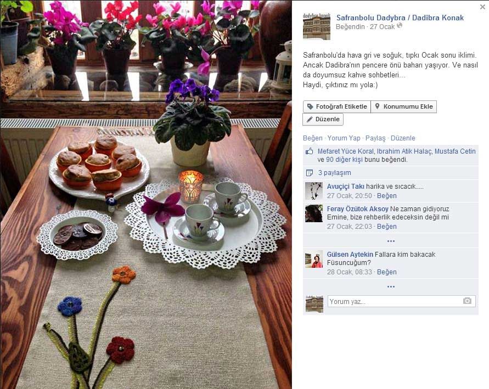The height and width of the screenshot is (389, 489).
Task: Click the thumbs-up likes icon
Action: pos(309,151)
